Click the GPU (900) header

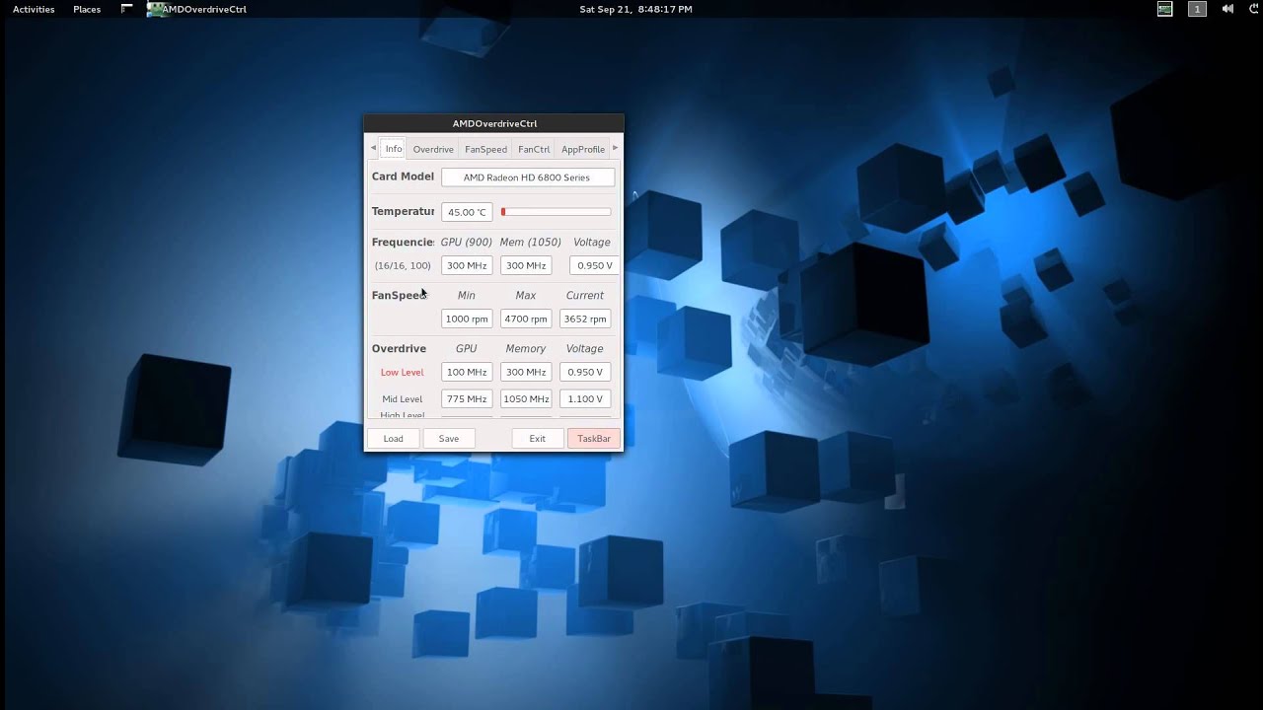[467, 242]
